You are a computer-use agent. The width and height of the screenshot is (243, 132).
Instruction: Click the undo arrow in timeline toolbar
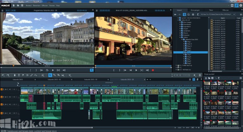pyautogui.click(x=3, y=75)
